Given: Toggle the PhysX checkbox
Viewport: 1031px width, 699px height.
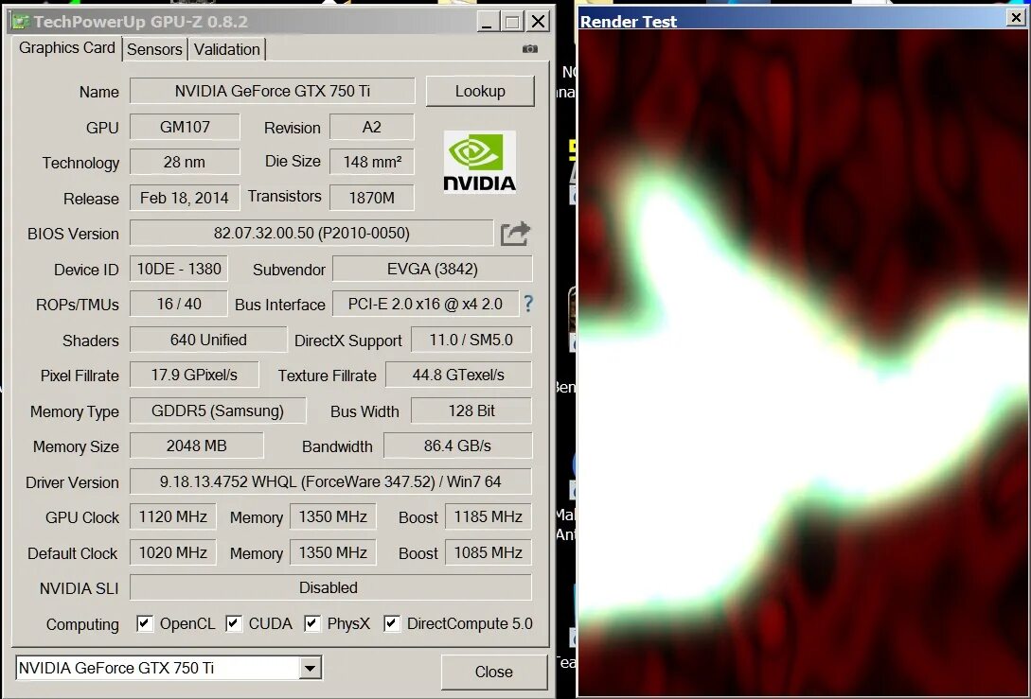Looking at the screenshot, I should pyautogui.click(x=312, y=623).
